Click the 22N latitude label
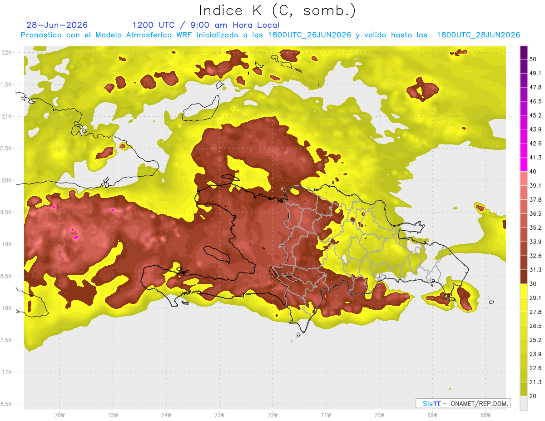Screen dimensions: 545x421 (x=7, y=52)
